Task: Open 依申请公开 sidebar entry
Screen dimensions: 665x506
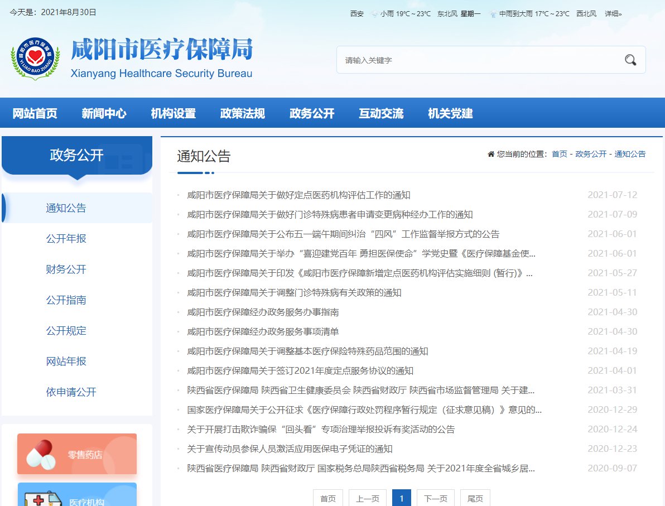Action: (x=71, y=392)
